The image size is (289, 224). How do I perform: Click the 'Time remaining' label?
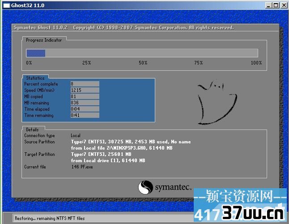[39, 115]
